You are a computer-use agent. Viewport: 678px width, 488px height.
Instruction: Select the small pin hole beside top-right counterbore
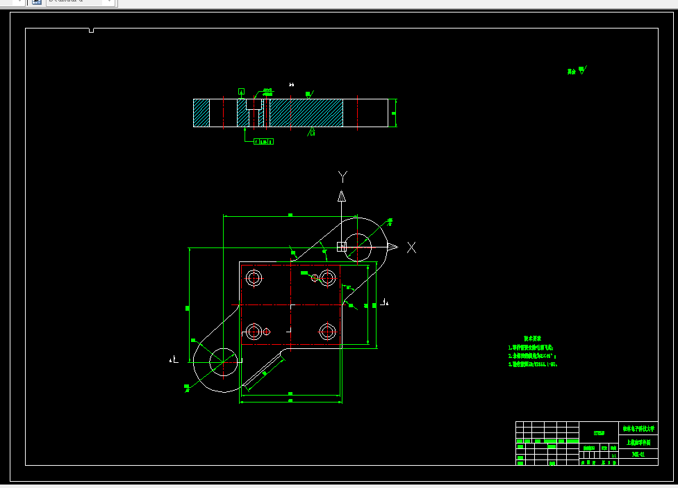pos(315,278)
